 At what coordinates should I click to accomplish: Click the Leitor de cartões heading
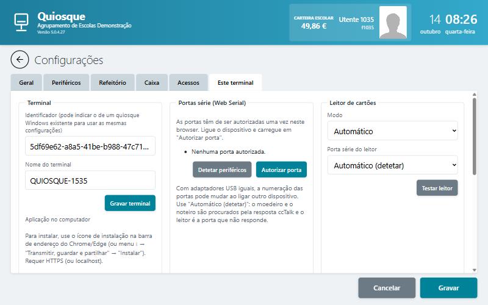pyautogui.click(x=353, y=102)
